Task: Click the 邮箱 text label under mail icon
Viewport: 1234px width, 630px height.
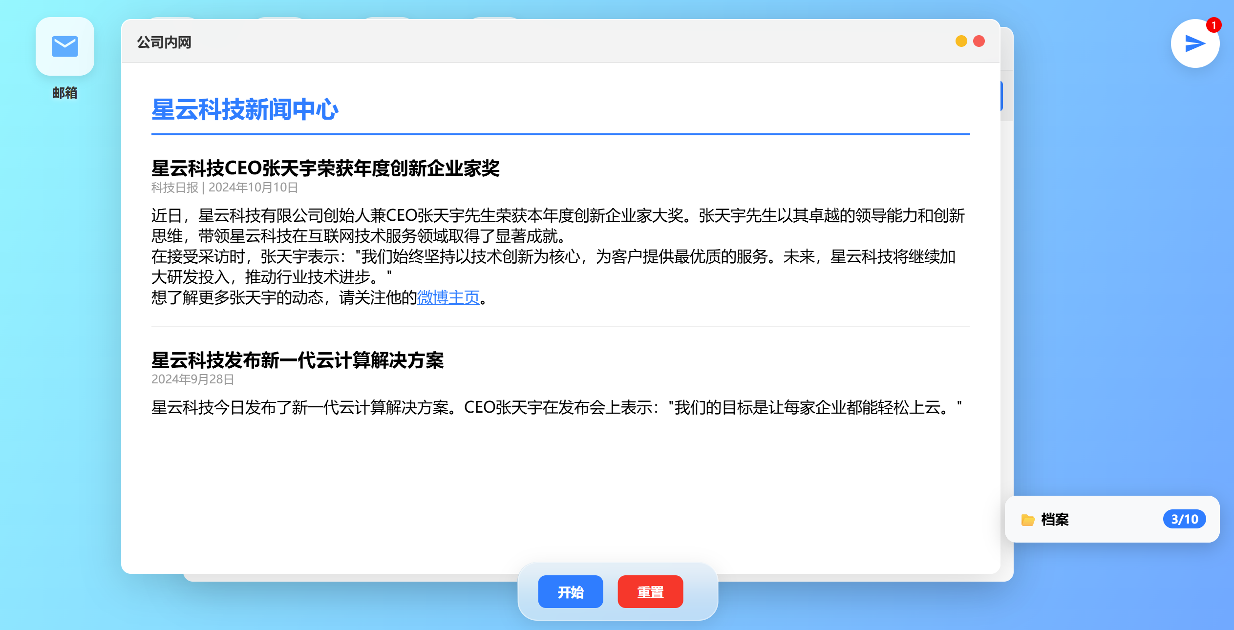Action: click(x=64, y=93)
